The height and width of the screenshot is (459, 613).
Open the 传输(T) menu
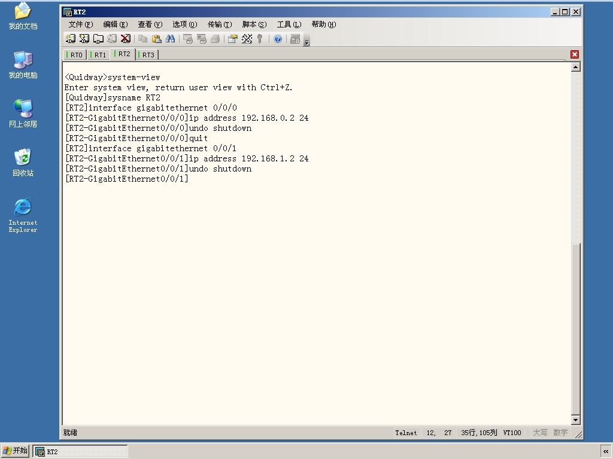pyautogui.click(x=220, y=24)
